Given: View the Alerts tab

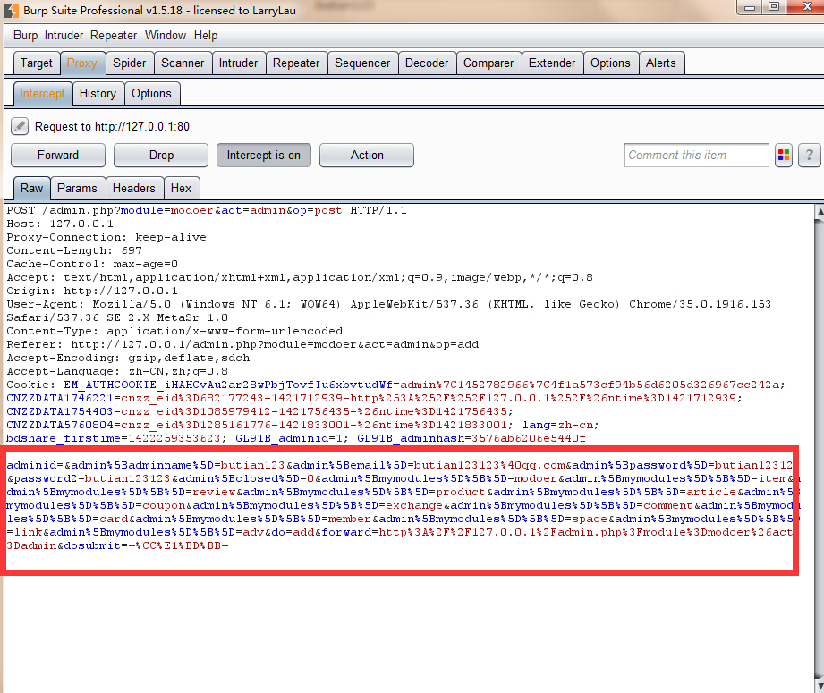Looking at the screenshot, I should click(660, 63).
